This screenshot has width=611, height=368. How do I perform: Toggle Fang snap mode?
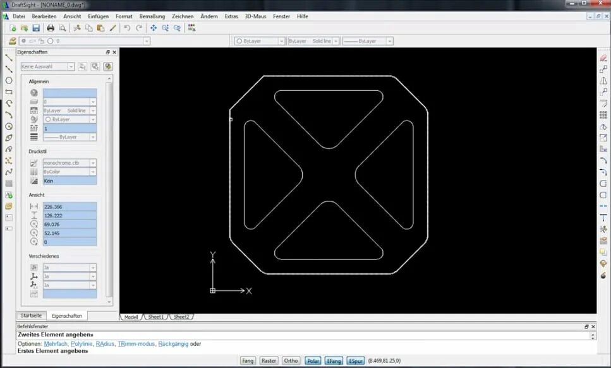248,360
